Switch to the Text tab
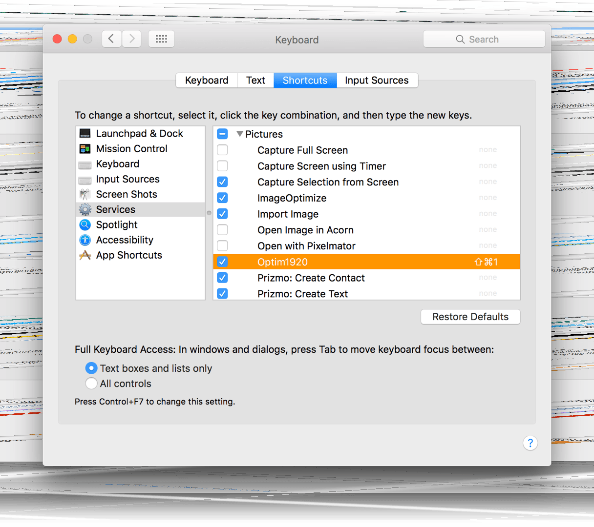This screenshot has height=527, width=594. 255,81
